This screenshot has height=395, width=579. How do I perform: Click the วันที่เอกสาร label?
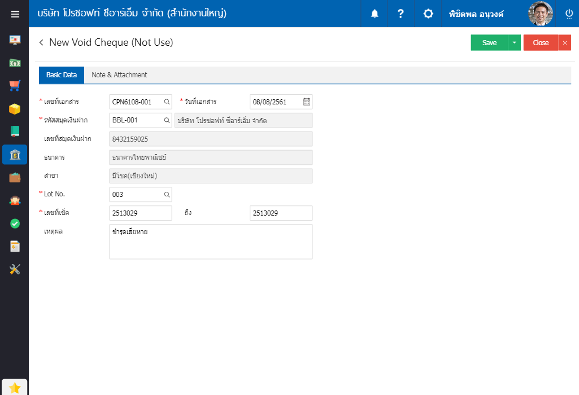(201, 102)
